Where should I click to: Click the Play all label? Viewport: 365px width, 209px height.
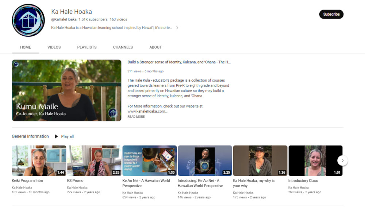(x=67, y=136)
